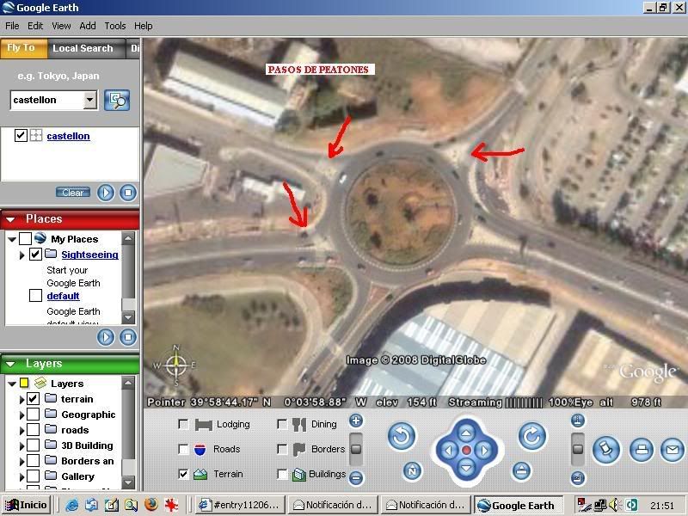Zoom out with the minus button
The width and height of the screenshot is (688, 516).
click(356, 477)
